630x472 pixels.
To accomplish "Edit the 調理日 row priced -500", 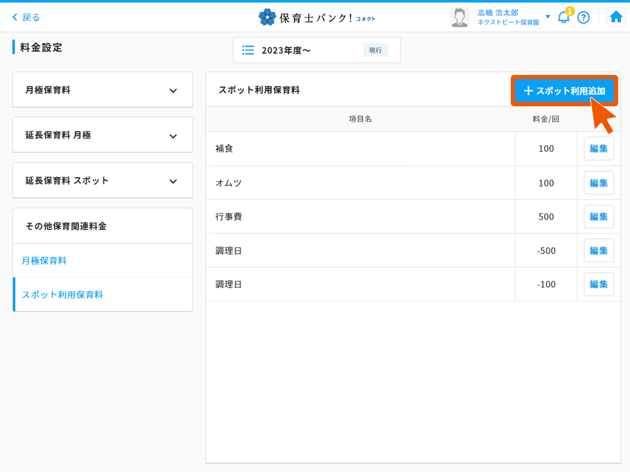I will [x=599, y=251].
